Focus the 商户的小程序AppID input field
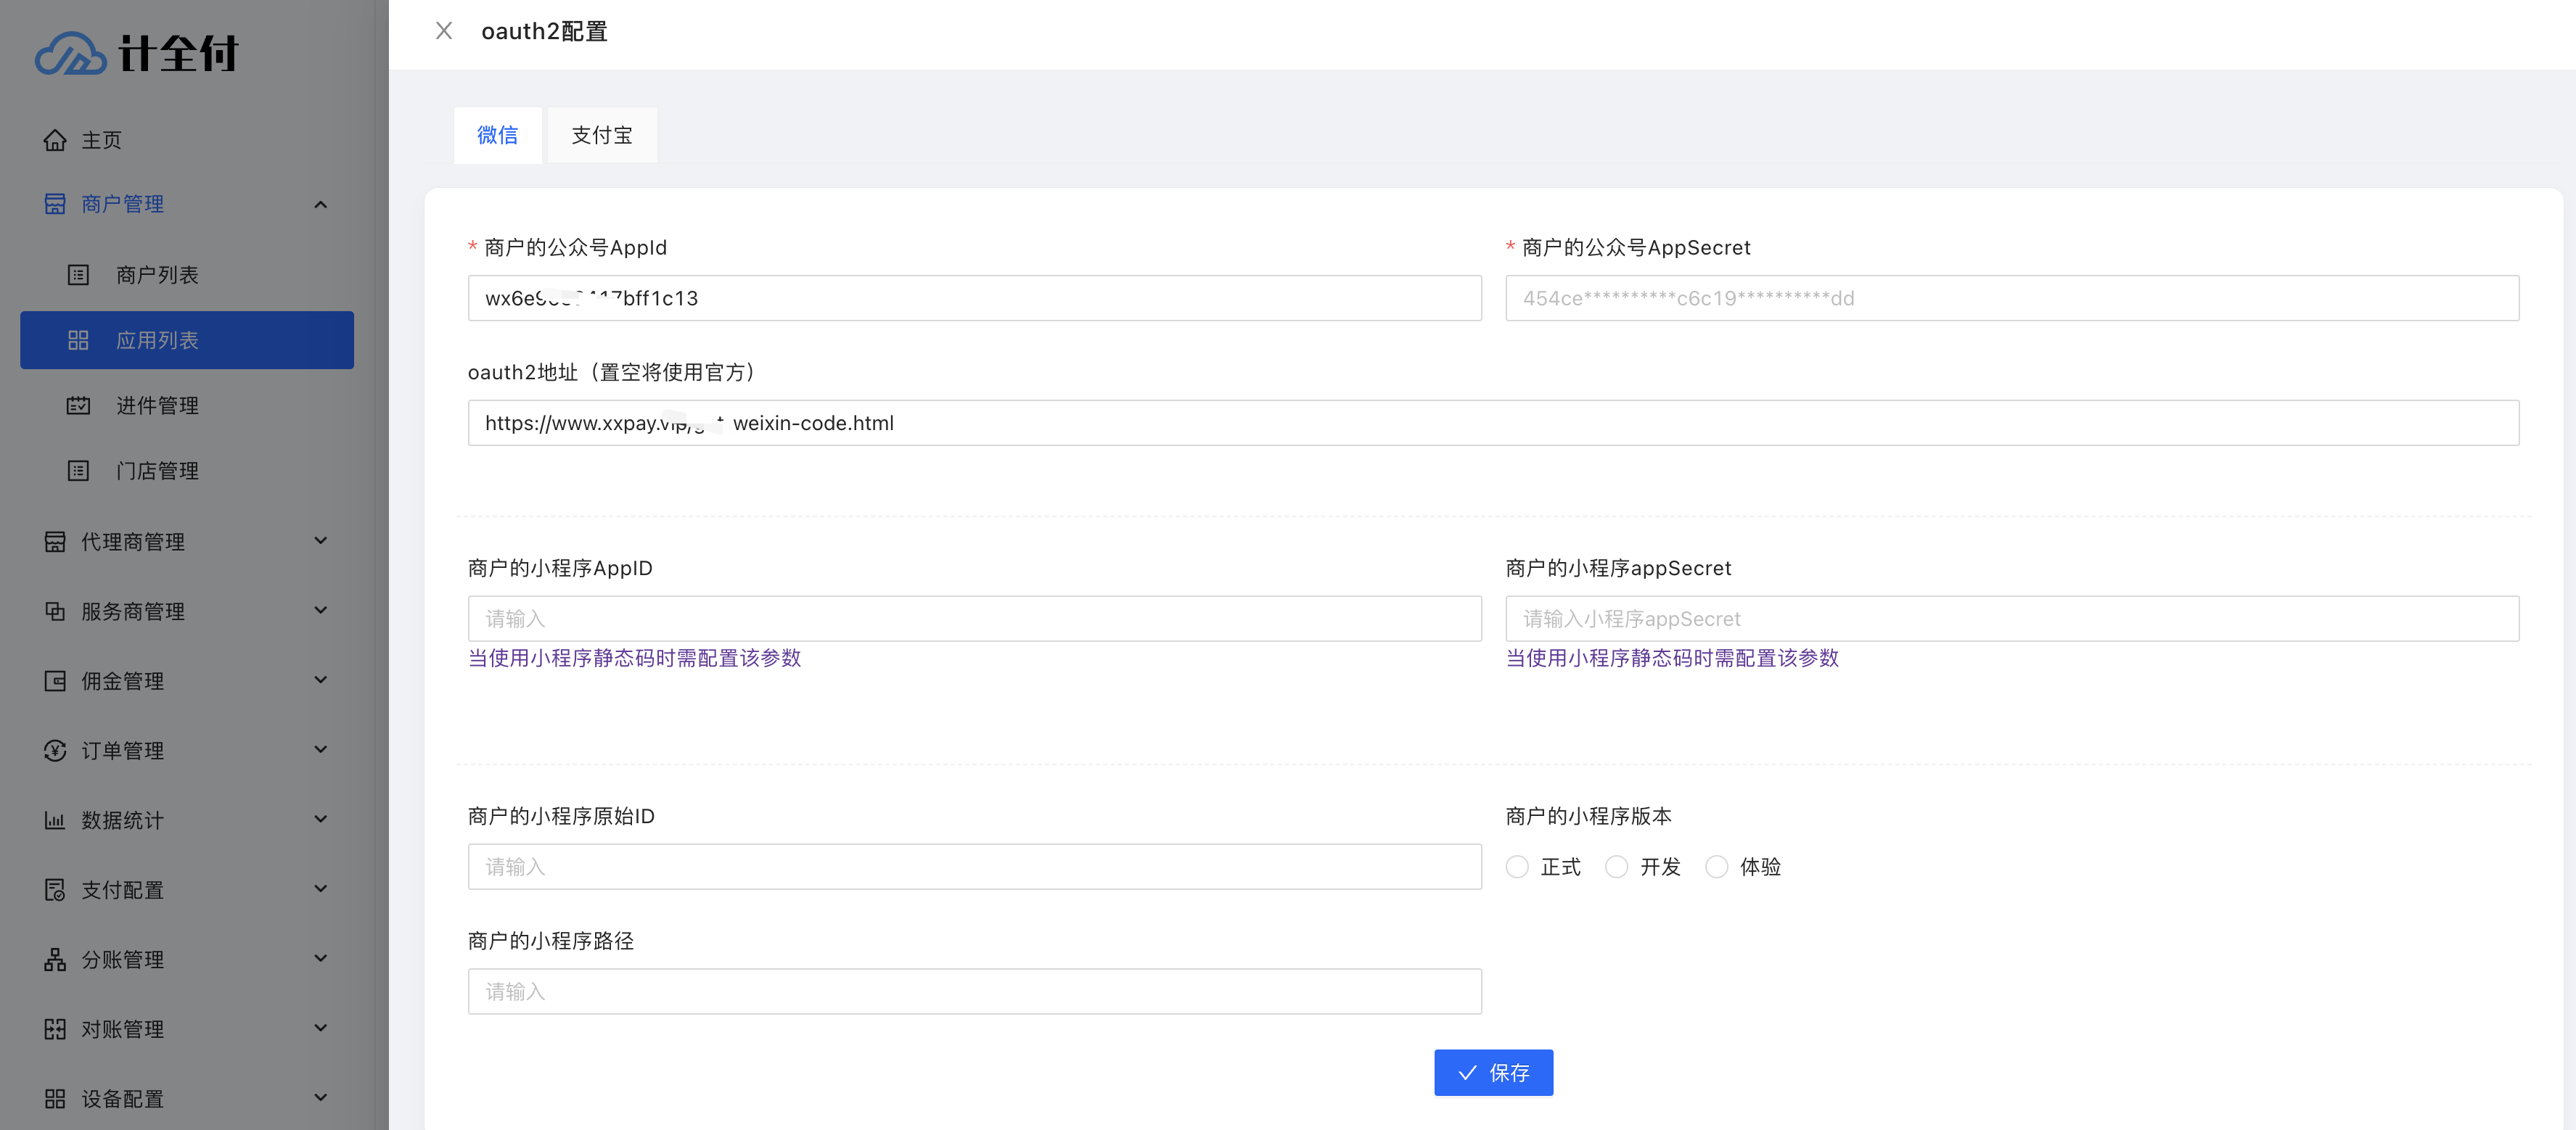 coord(974,619)
